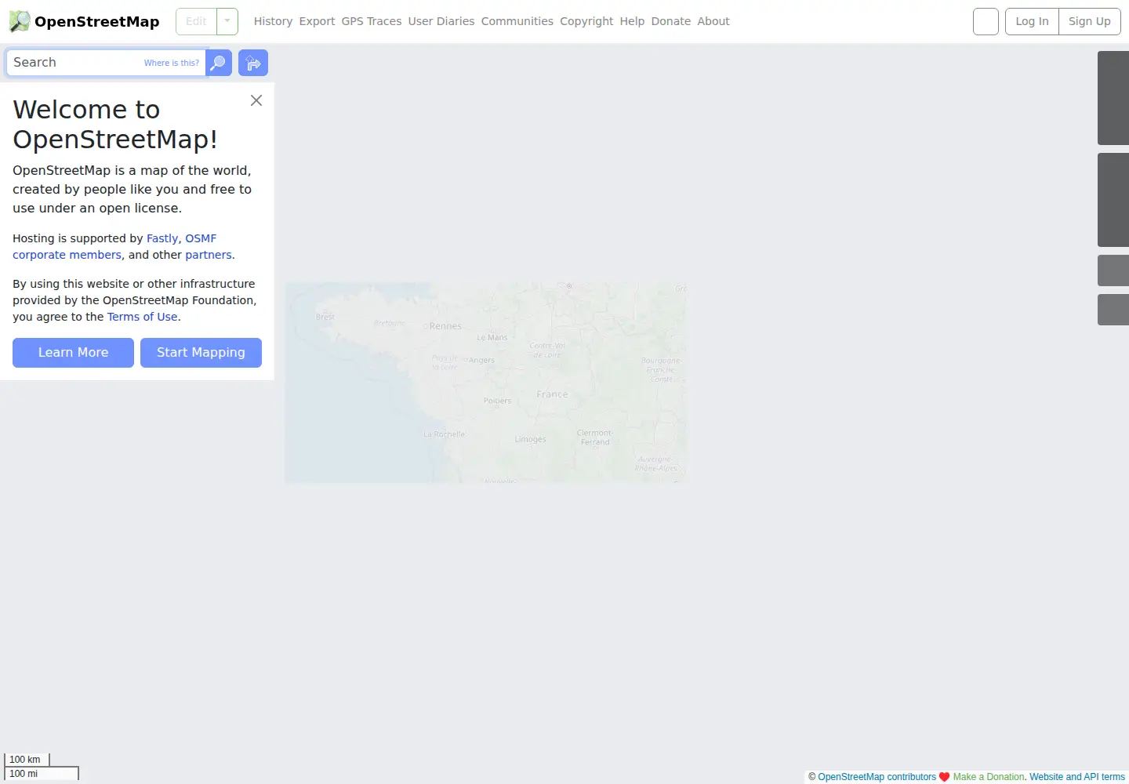Image resolution: width=1129 pixels, height=784 pixels.
Task: Click the Rennes label on the map
Action: (445, 326)
